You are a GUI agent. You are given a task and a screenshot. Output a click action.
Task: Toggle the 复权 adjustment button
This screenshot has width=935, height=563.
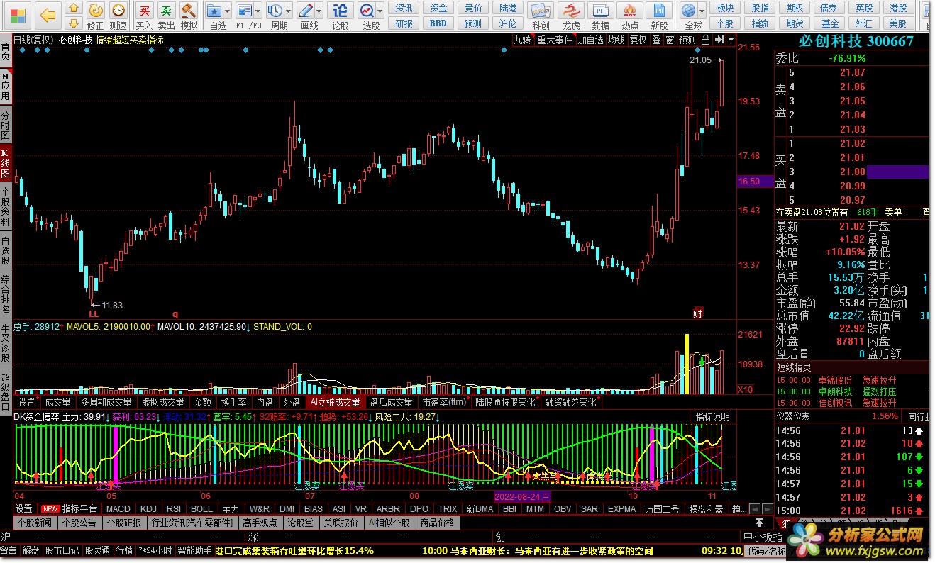coord(638,40)
